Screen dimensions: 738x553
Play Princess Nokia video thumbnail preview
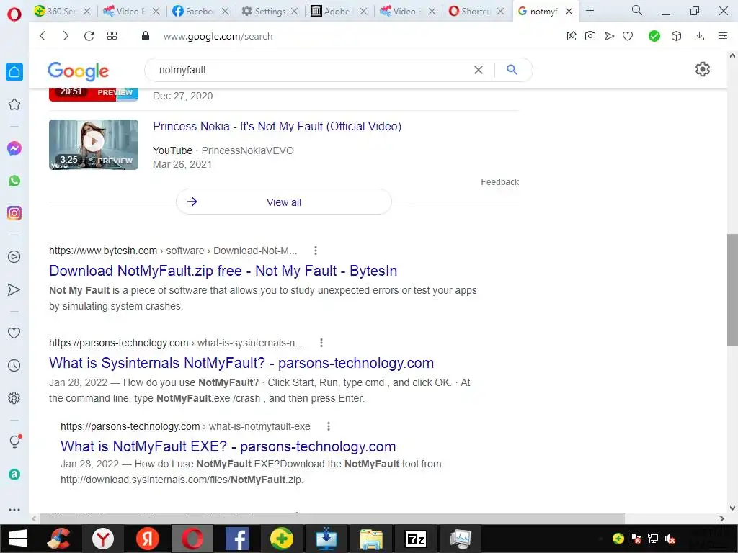tap(94, 144)
